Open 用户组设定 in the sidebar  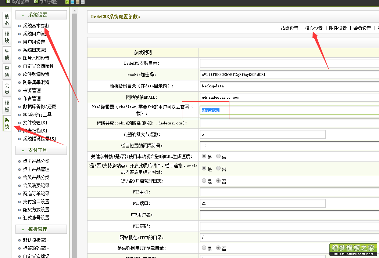pyautogui.click(x=34, y=42)
